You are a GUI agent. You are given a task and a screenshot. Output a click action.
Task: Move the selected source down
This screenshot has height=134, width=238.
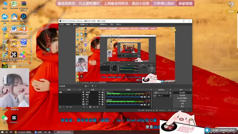[98, 107]
